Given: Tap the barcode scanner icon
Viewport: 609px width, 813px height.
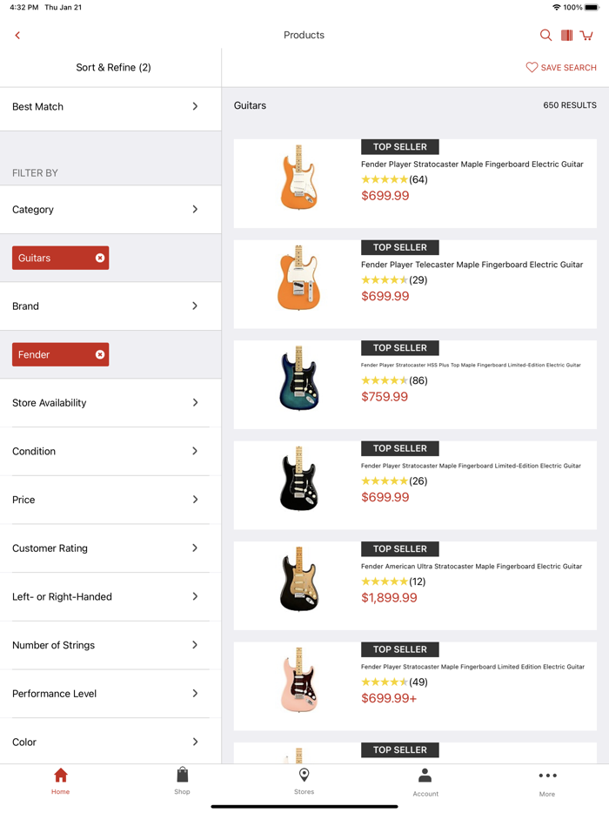Looking at the screenshot, I should [566, 35].
